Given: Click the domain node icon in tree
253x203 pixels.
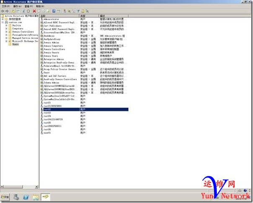Looking at the screenshot, I should click(6, 22).
